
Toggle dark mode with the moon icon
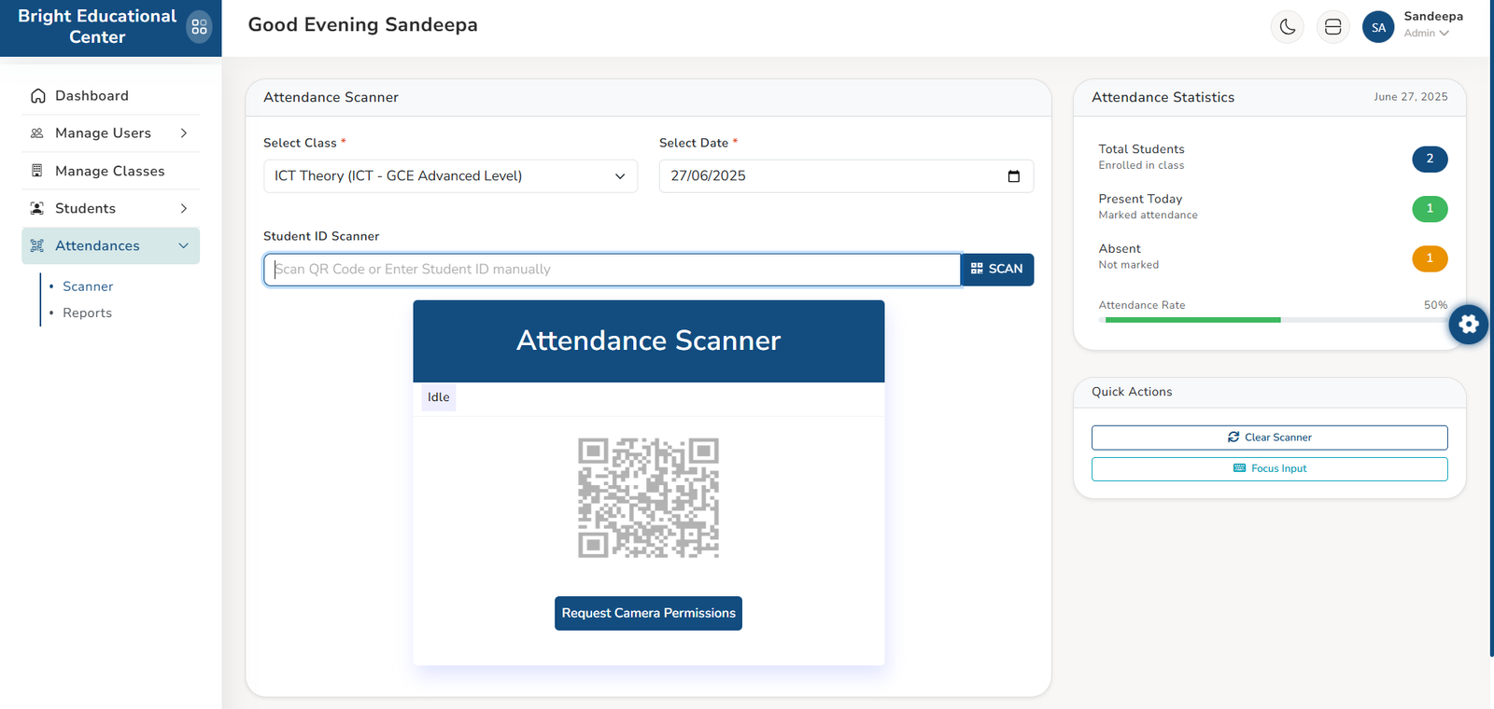(1288, 27)
